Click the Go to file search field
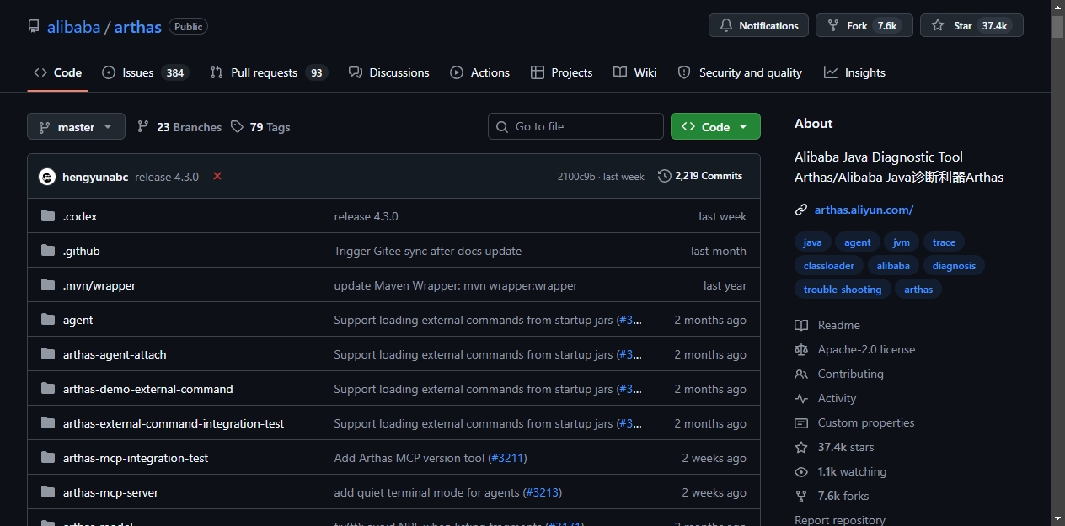 click(x=575, y=126)
